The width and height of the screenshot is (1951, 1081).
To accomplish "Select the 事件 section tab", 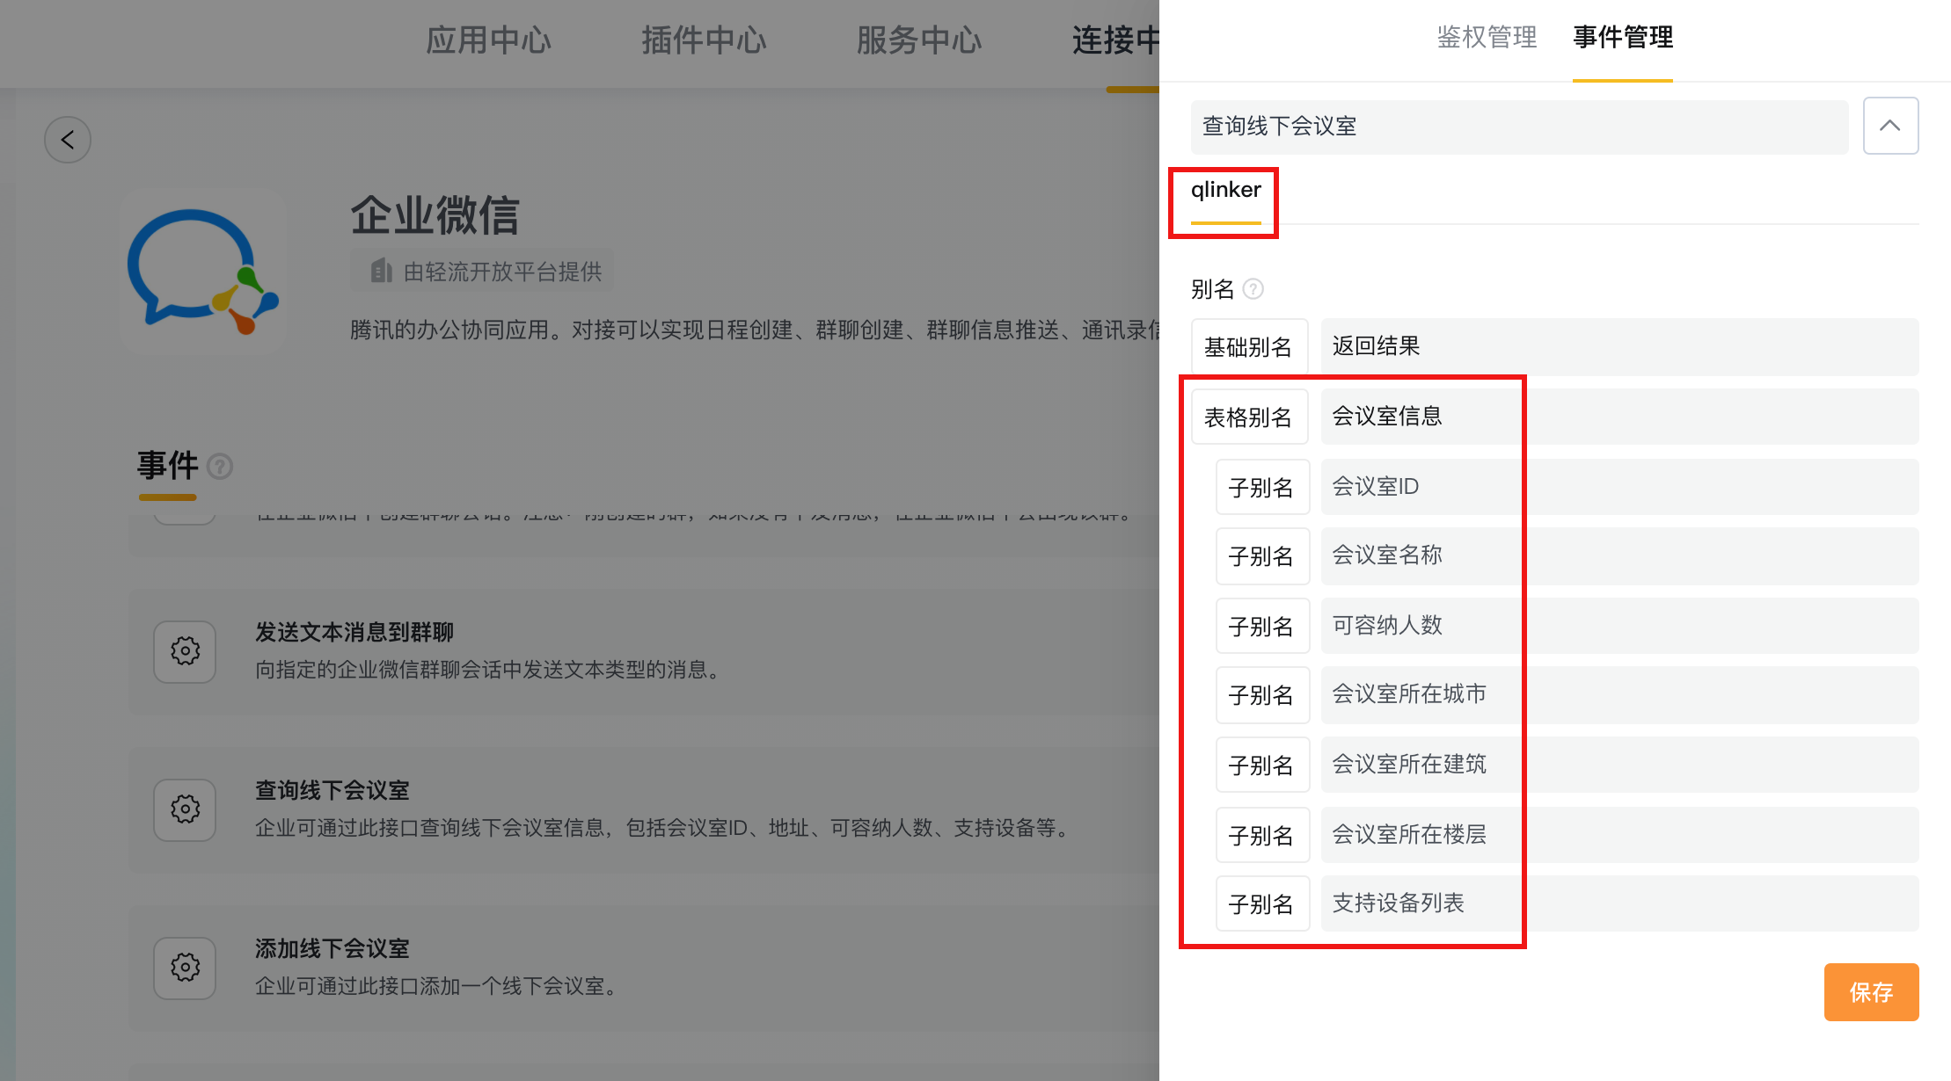I will pos(167,465).
